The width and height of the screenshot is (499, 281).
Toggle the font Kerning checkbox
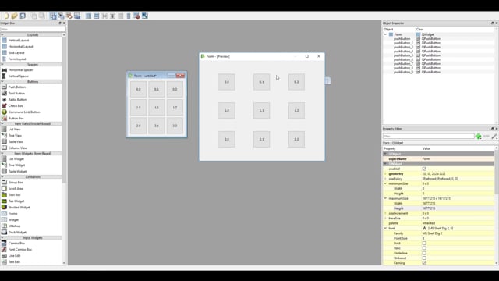(x=424, y=263)
